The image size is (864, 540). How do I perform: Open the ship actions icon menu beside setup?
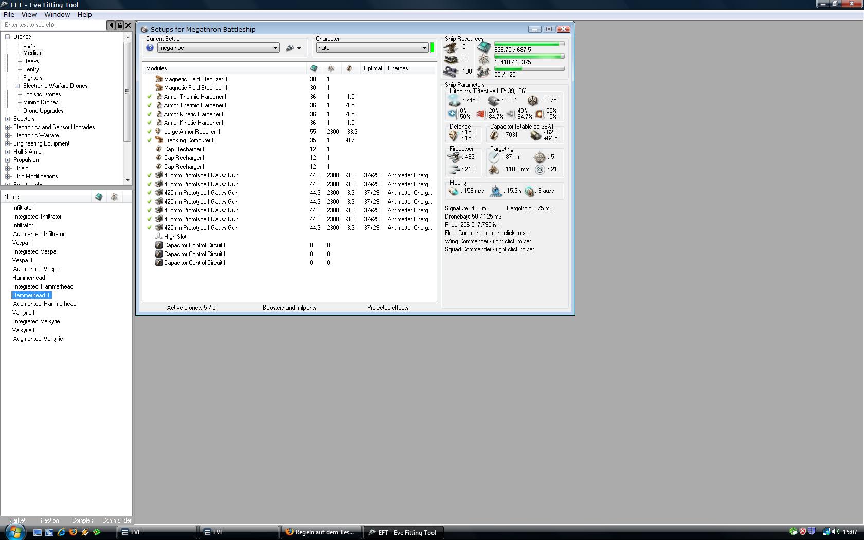[x=294, y=48]
